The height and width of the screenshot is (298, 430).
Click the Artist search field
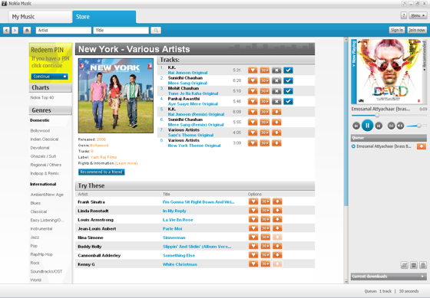63,31
